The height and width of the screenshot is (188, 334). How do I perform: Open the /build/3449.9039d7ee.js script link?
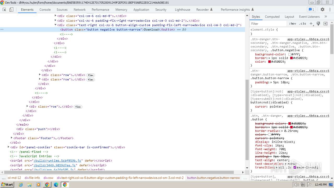tap(55, 165)
